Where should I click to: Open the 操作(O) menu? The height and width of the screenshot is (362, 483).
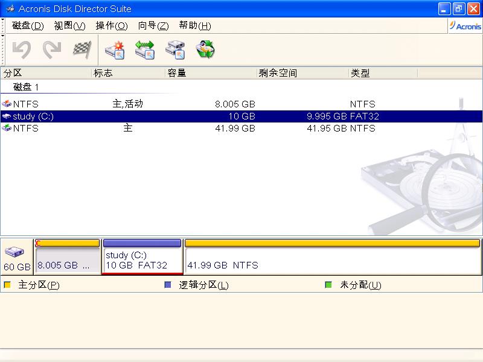[112, 25]
